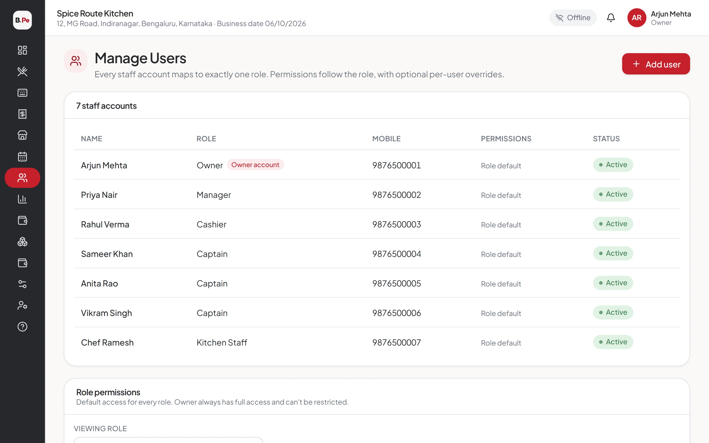Open the calendar icon in sidebar
Image resolution: width=709 pixels, height=443 pixels.
click(x=22, y=157)
